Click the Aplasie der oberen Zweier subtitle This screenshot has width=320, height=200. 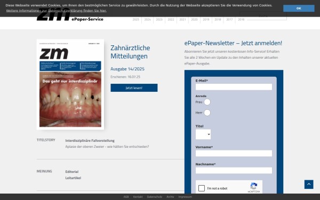(x=107, y=147)
